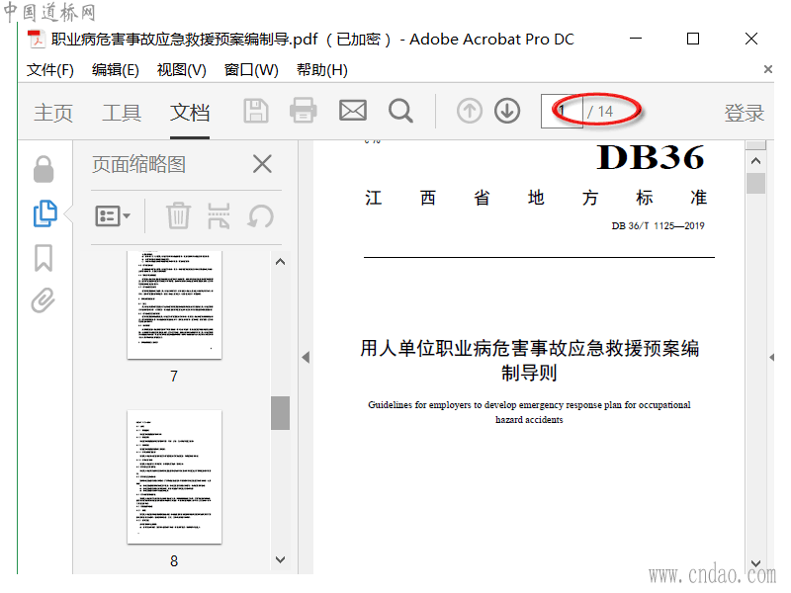
Task: Collapse the left navigation pane arrow
Action: [306, 358]
